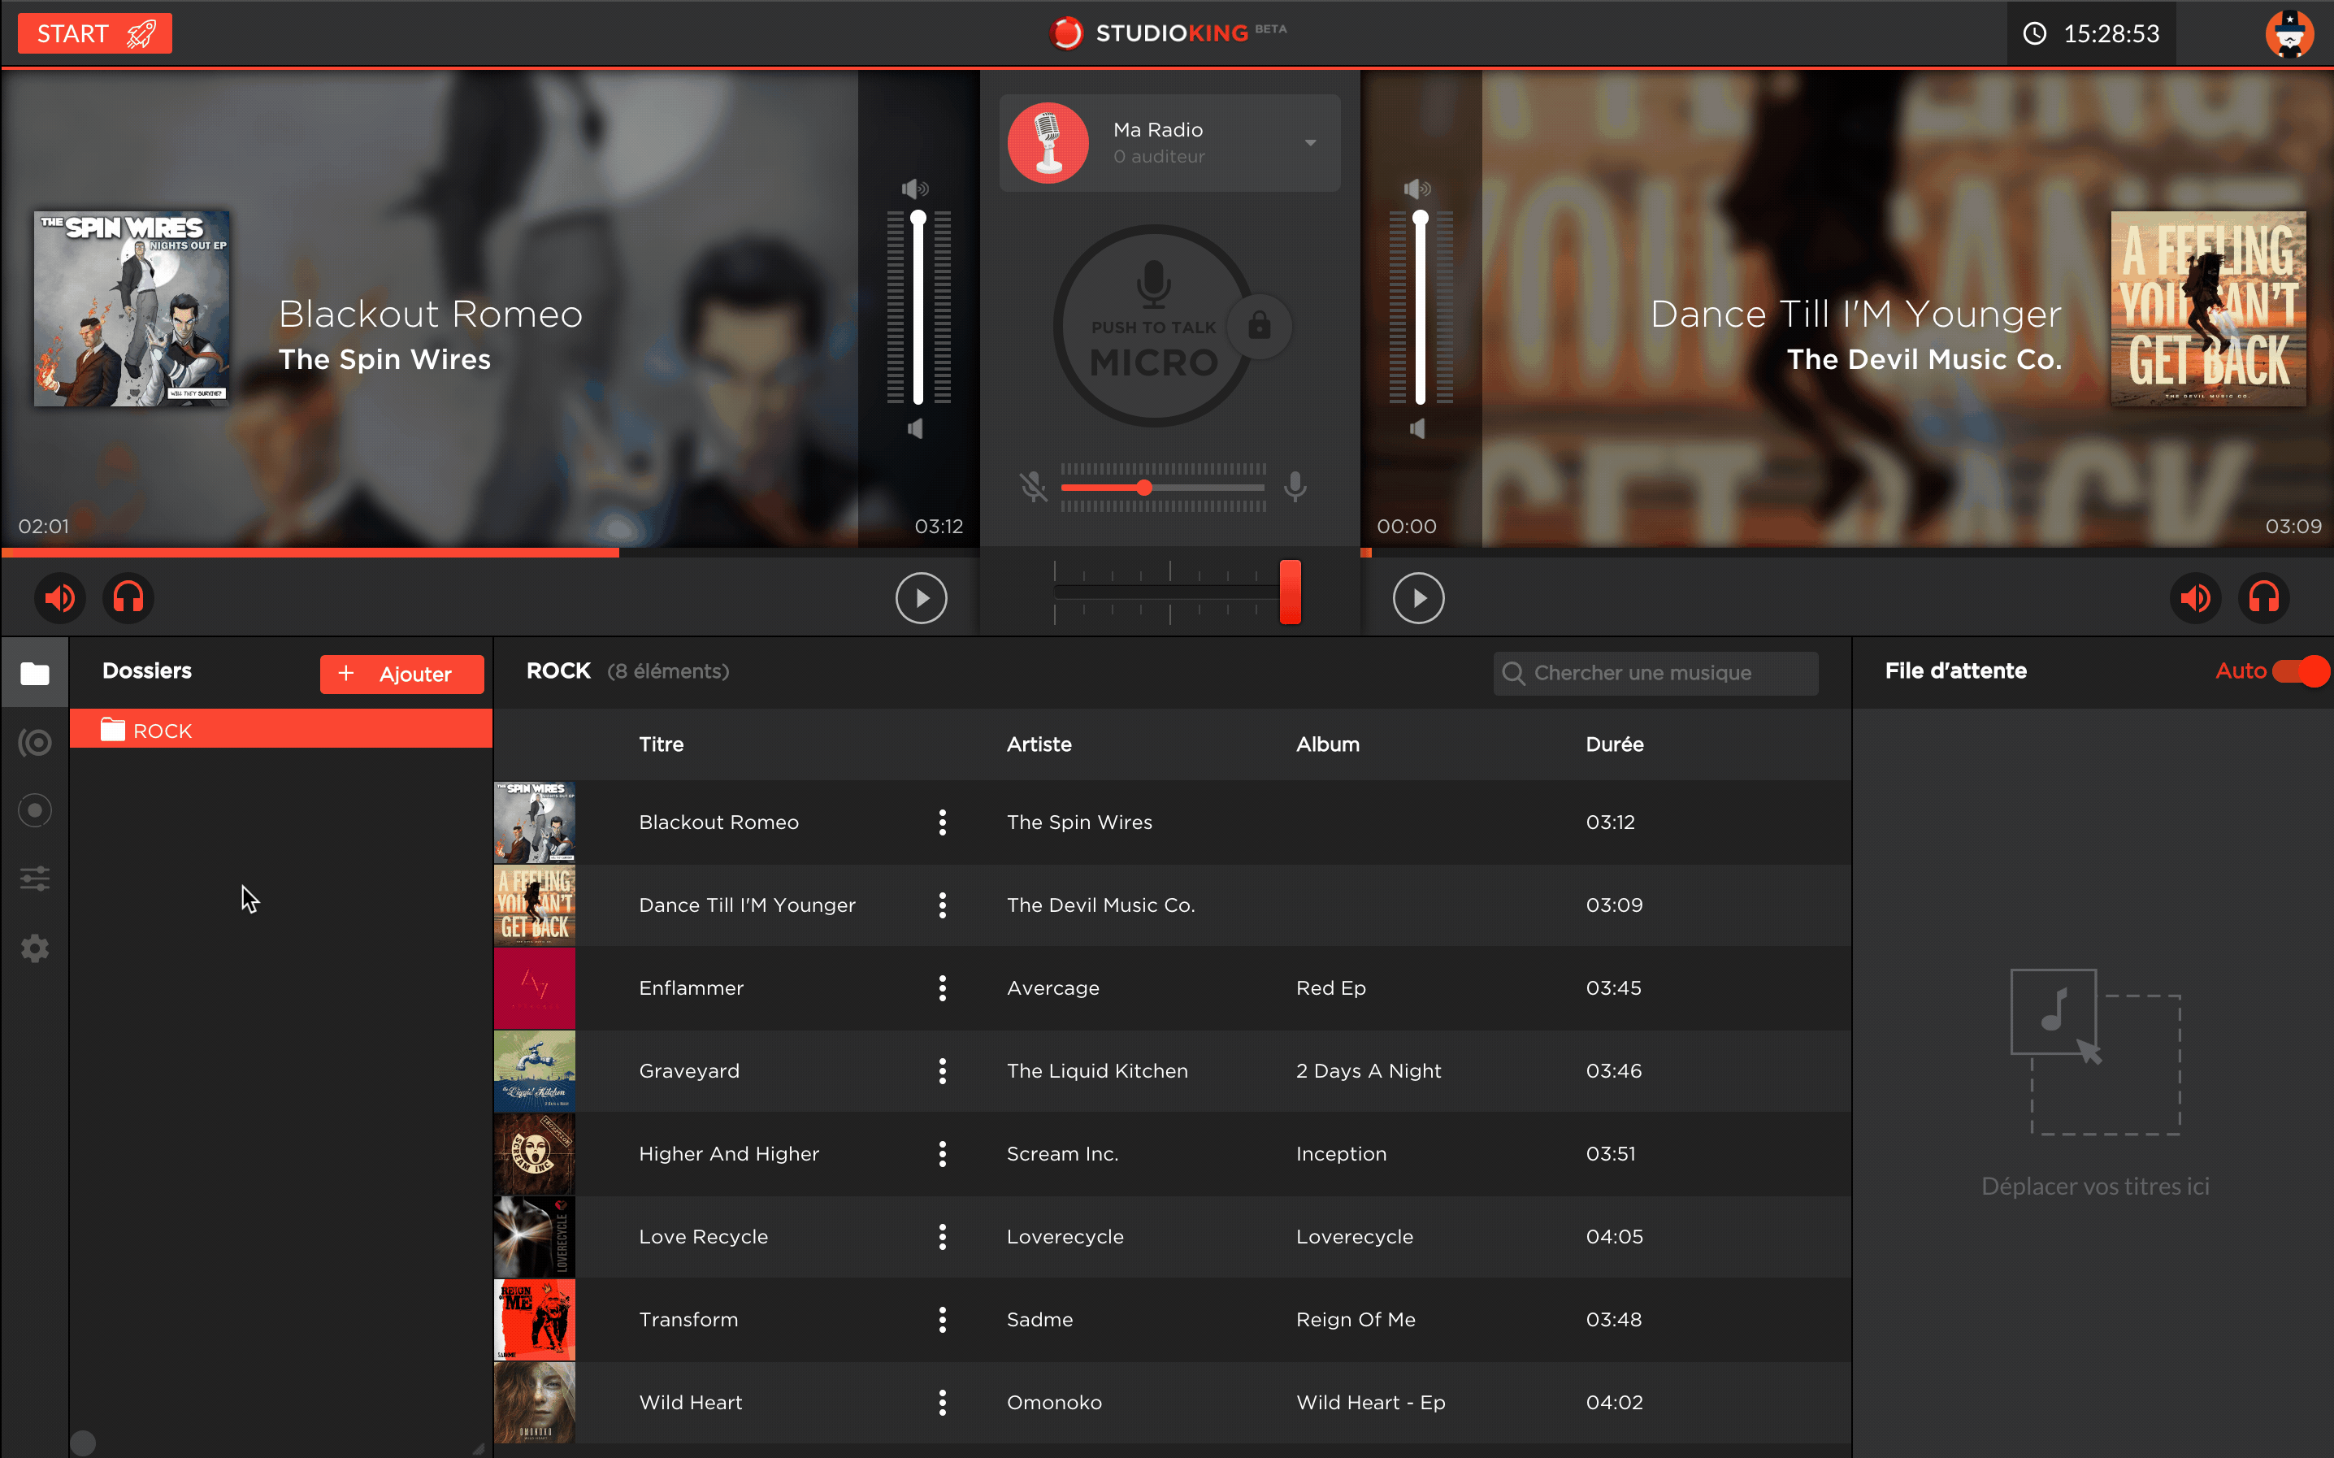The image size is (2334, 1458).
Task: Open options menu for Higher And Higher
Action: click(x=942, y=1154)
